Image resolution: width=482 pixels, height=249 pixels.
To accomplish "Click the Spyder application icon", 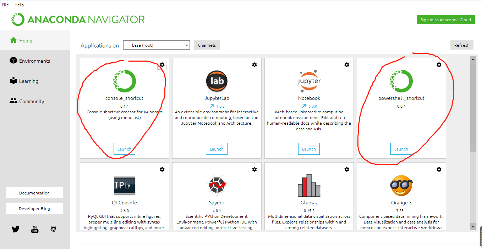I will 217,186.
